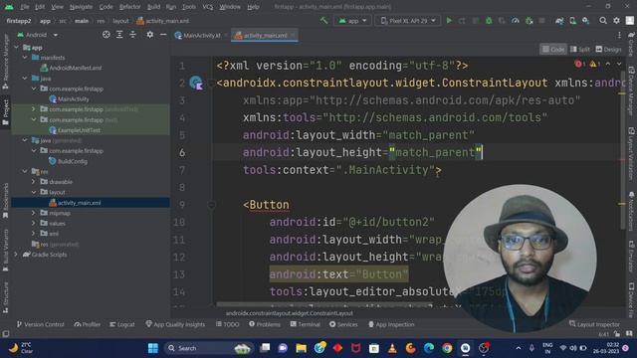Open the VCS menu

(208, 7)
